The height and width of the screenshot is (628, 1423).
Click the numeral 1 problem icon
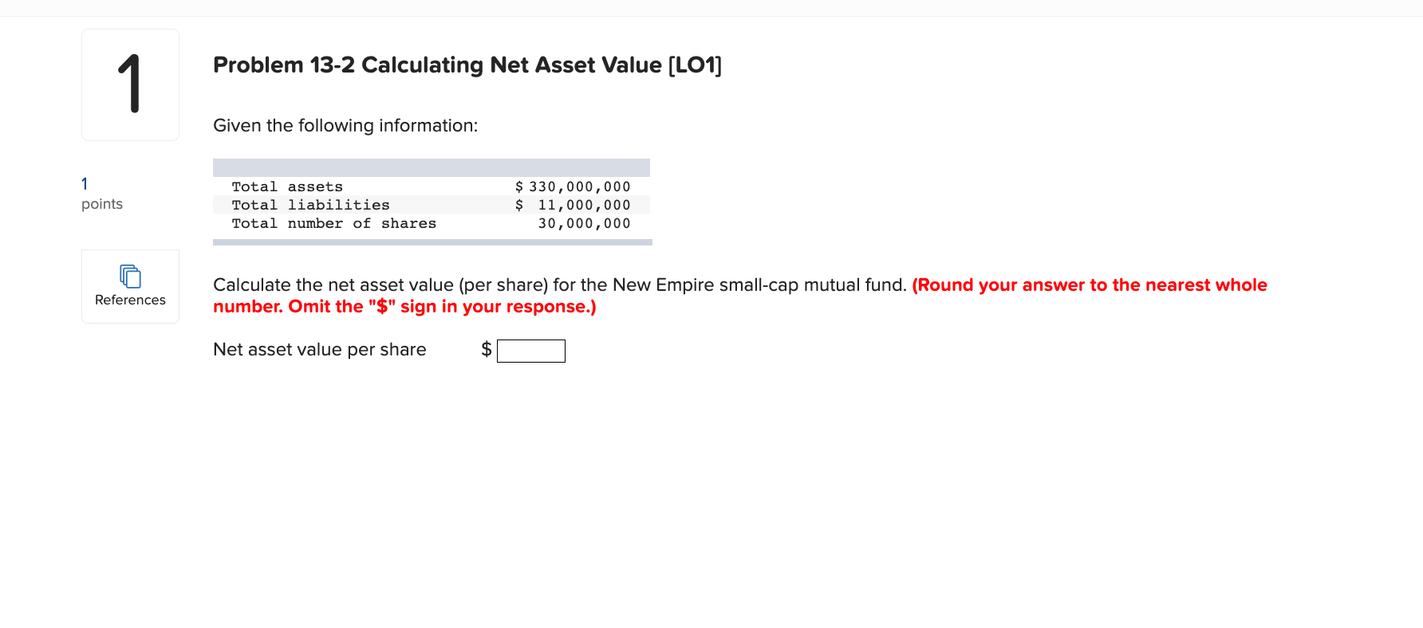pos(130,84)
